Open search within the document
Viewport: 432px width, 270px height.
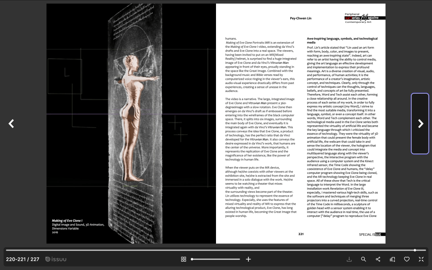363,259
